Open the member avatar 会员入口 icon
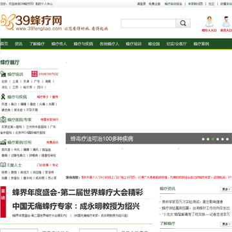Image resolution: width=232 pixels, height=232 pixels. tap(226, 22)
